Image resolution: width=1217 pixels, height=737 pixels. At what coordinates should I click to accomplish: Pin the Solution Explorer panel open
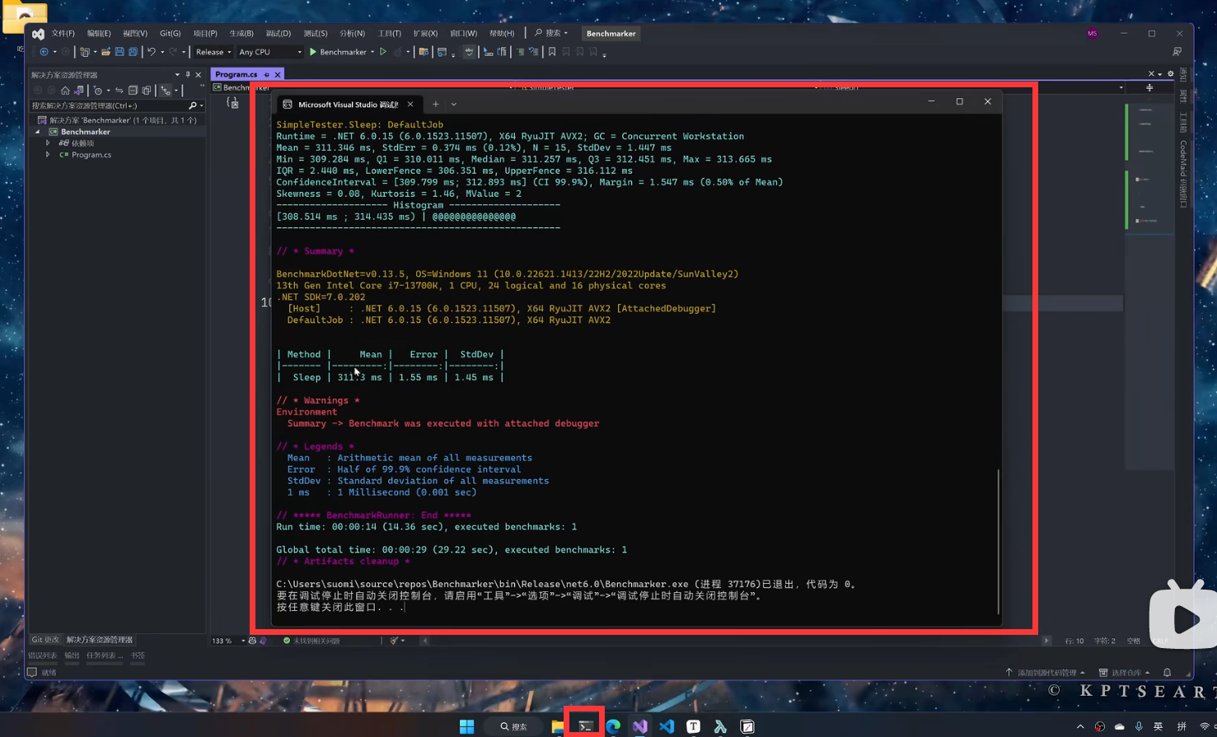click(x=188, y=74)
